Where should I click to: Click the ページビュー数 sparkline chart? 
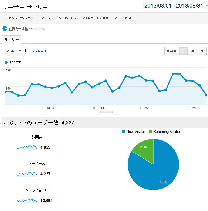tap(27, 201)
